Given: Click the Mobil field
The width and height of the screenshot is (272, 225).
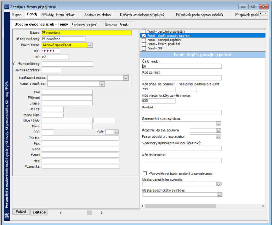Looking at the screenshot, I should 80,149.
